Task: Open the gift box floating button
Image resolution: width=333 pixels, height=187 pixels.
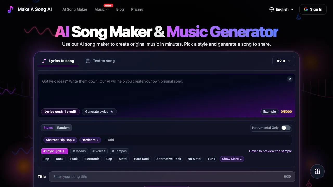Action: pyautogui.click(x=317, y=171)
